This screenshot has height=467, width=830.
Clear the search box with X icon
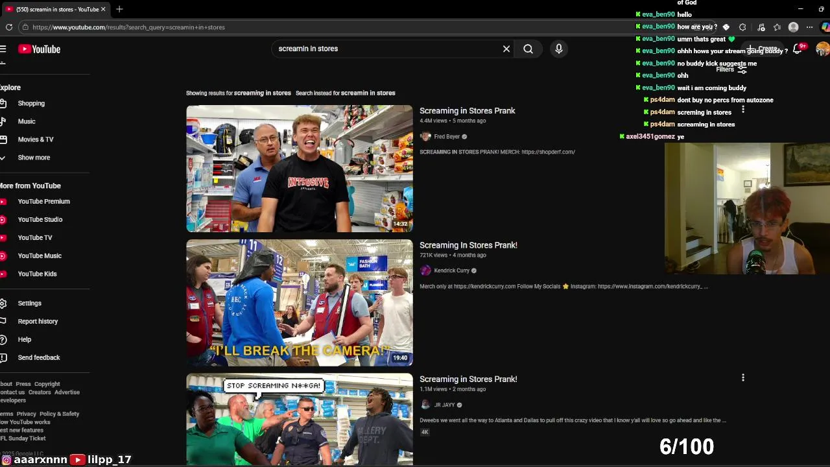point(506,49)
